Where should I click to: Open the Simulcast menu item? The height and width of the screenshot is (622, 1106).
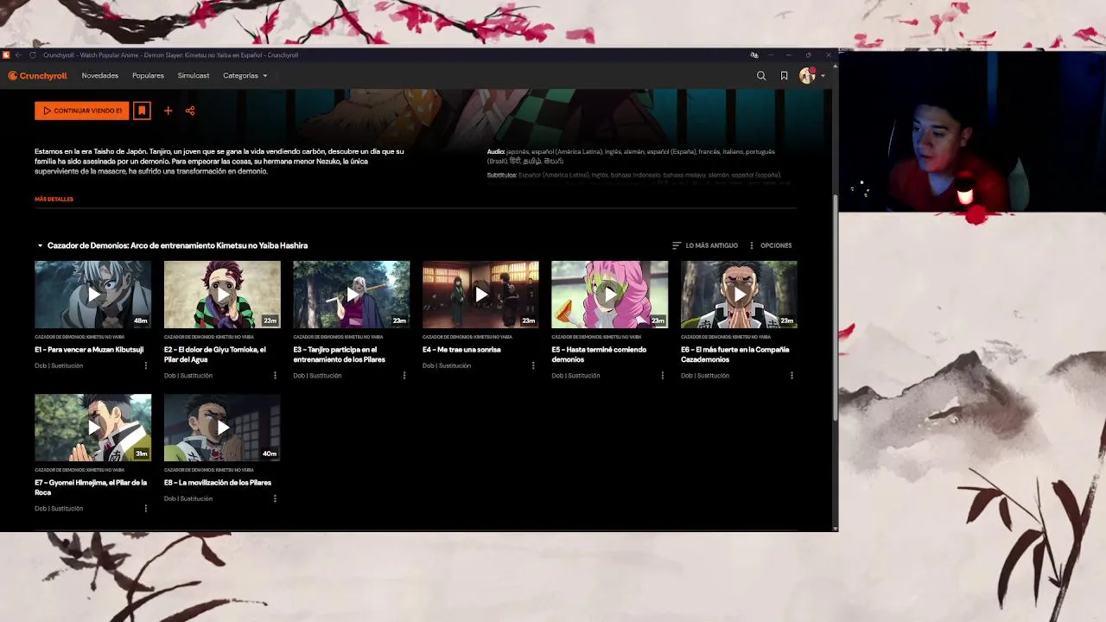194,76
